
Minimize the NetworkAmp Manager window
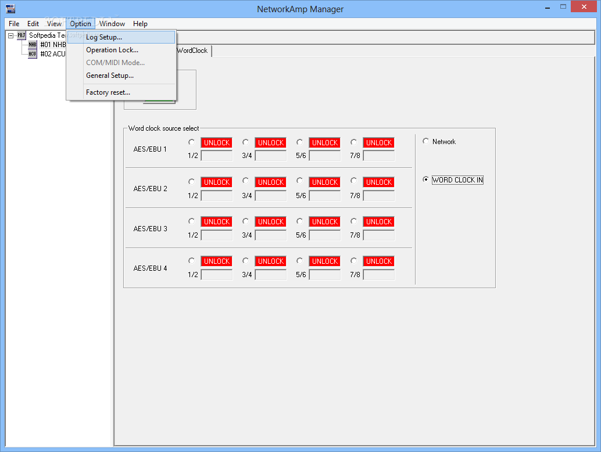click(x=548, y=8)
